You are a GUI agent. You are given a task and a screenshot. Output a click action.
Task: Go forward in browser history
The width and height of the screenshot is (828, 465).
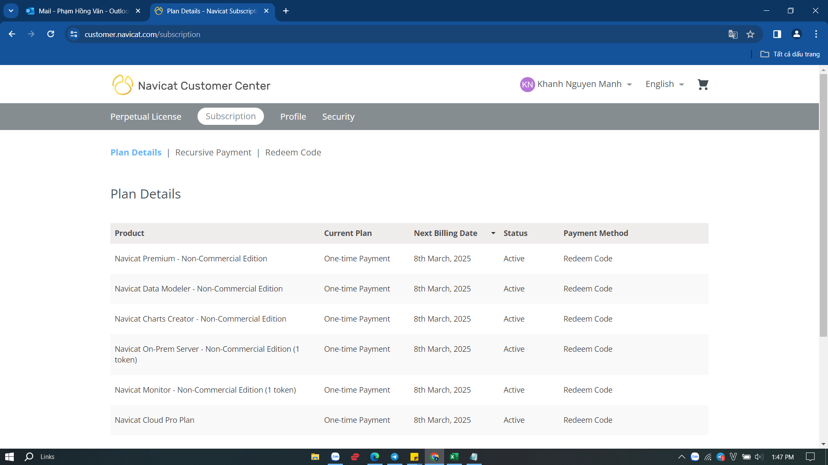coord(31,34)
